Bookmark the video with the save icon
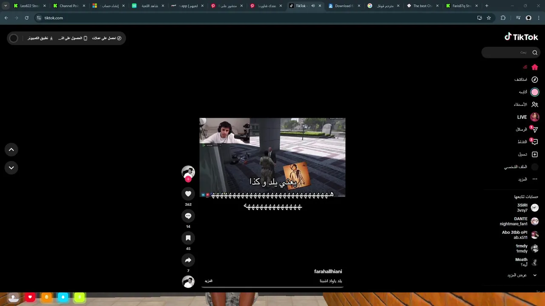 point(188,238)
